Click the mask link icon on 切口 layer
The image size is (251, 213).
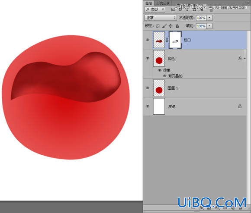click(167, 40)
